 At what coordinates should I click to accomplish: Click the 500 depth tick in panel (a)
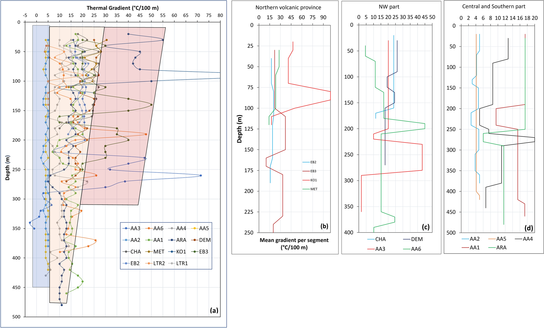tap(16, 317)
